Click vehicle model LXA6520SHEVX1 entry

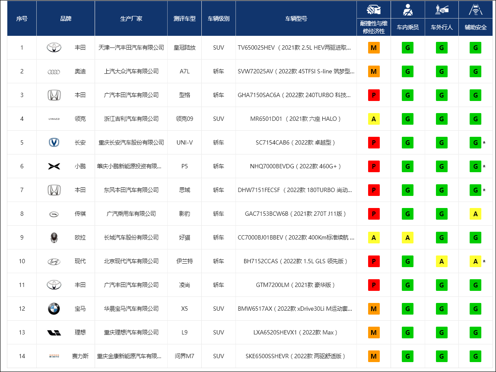click(x=295, y=332)
